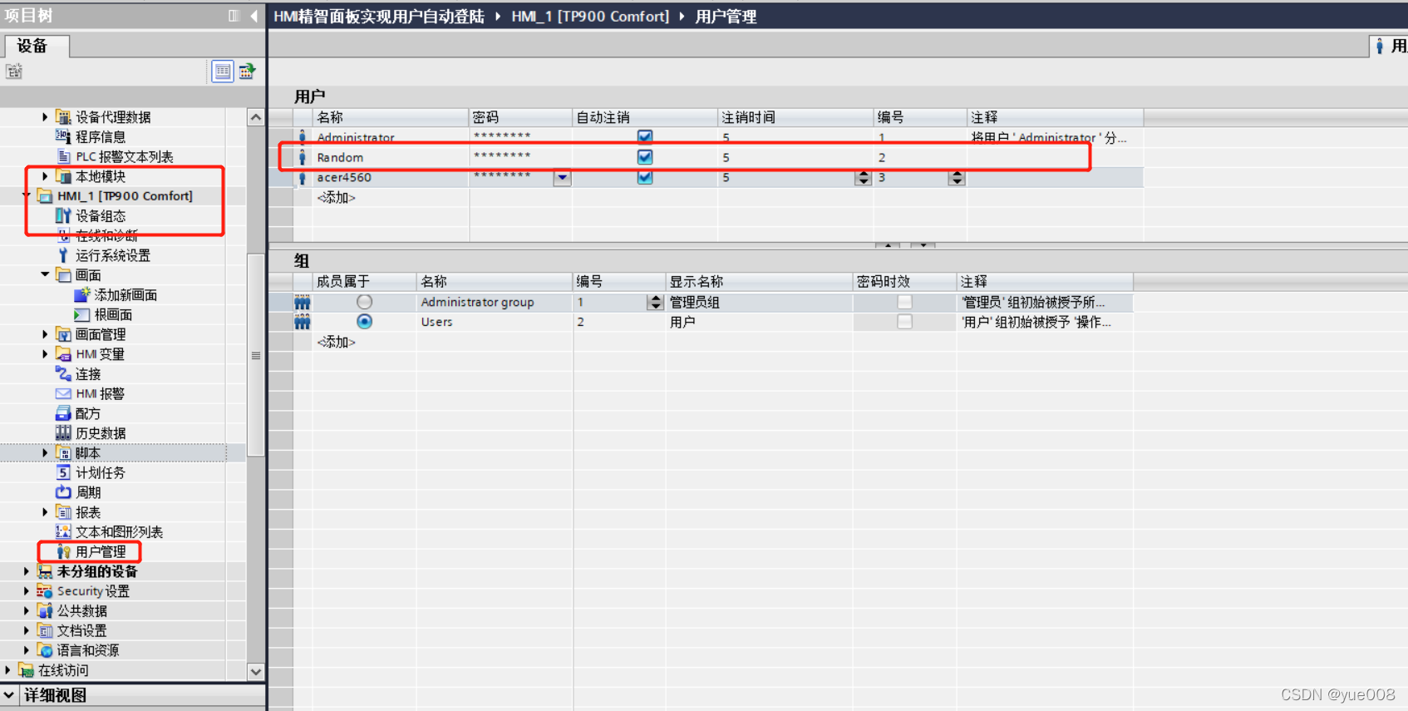Screen dimensions: 1408x711
Task: Click the 文本和图形列表 icon
Action: click(x=63, y=532)
